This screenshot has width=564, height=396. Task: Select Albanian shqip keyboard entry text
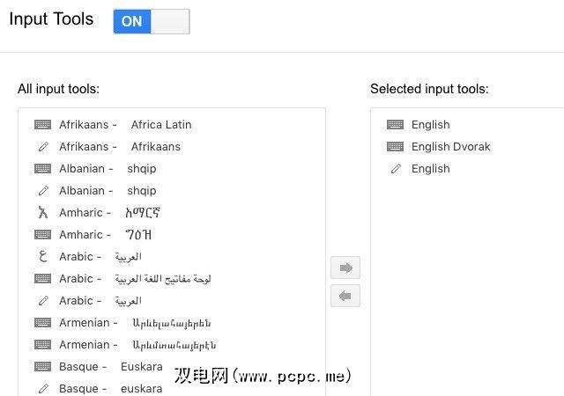coord(108,169)
